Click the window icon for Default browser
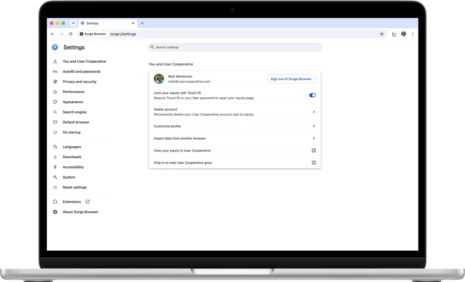 point(55,122)
